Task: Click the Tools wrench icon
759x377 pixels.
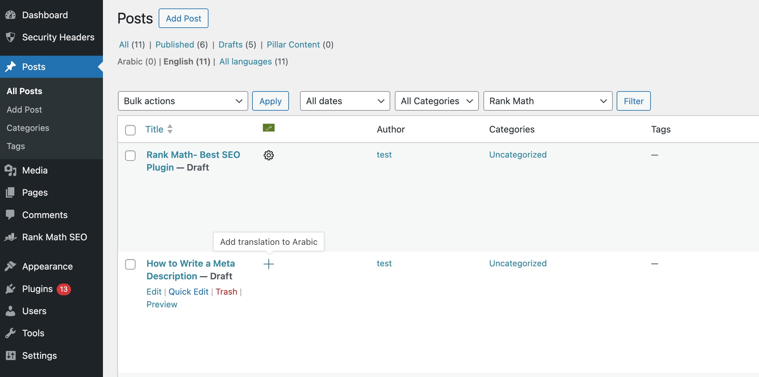Action: point(10,333)
